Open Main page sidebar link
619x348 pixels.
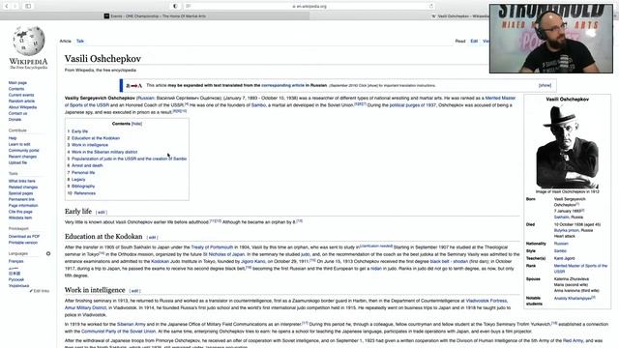(17, 83)
